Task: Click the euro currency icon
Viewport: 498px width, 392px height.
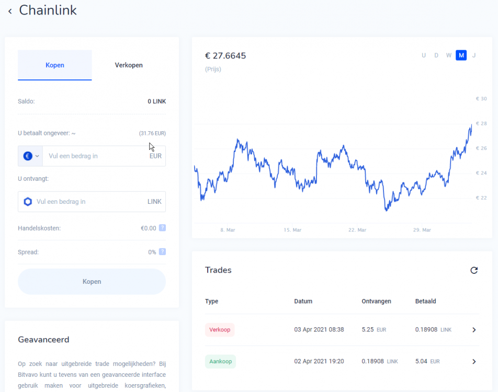Action: pyautogui.click(x=28, y=156)
